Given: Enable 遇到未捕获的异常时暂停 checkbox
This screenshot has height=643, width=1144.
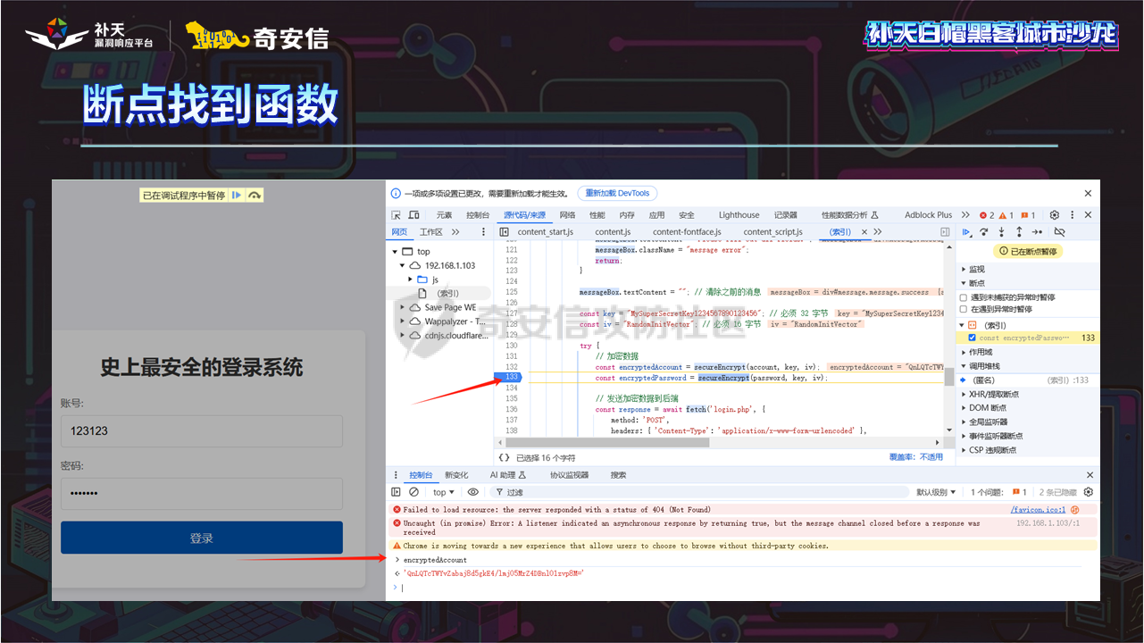Looking at the screenshot, I should 963,297.
